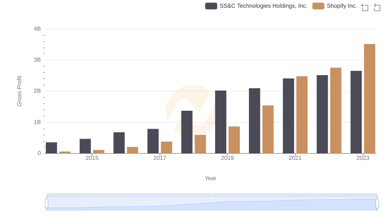Click the top move handle of zoom slider
Image resolution: width=386 pixels, height=222 pixels.
click(212, 195)
